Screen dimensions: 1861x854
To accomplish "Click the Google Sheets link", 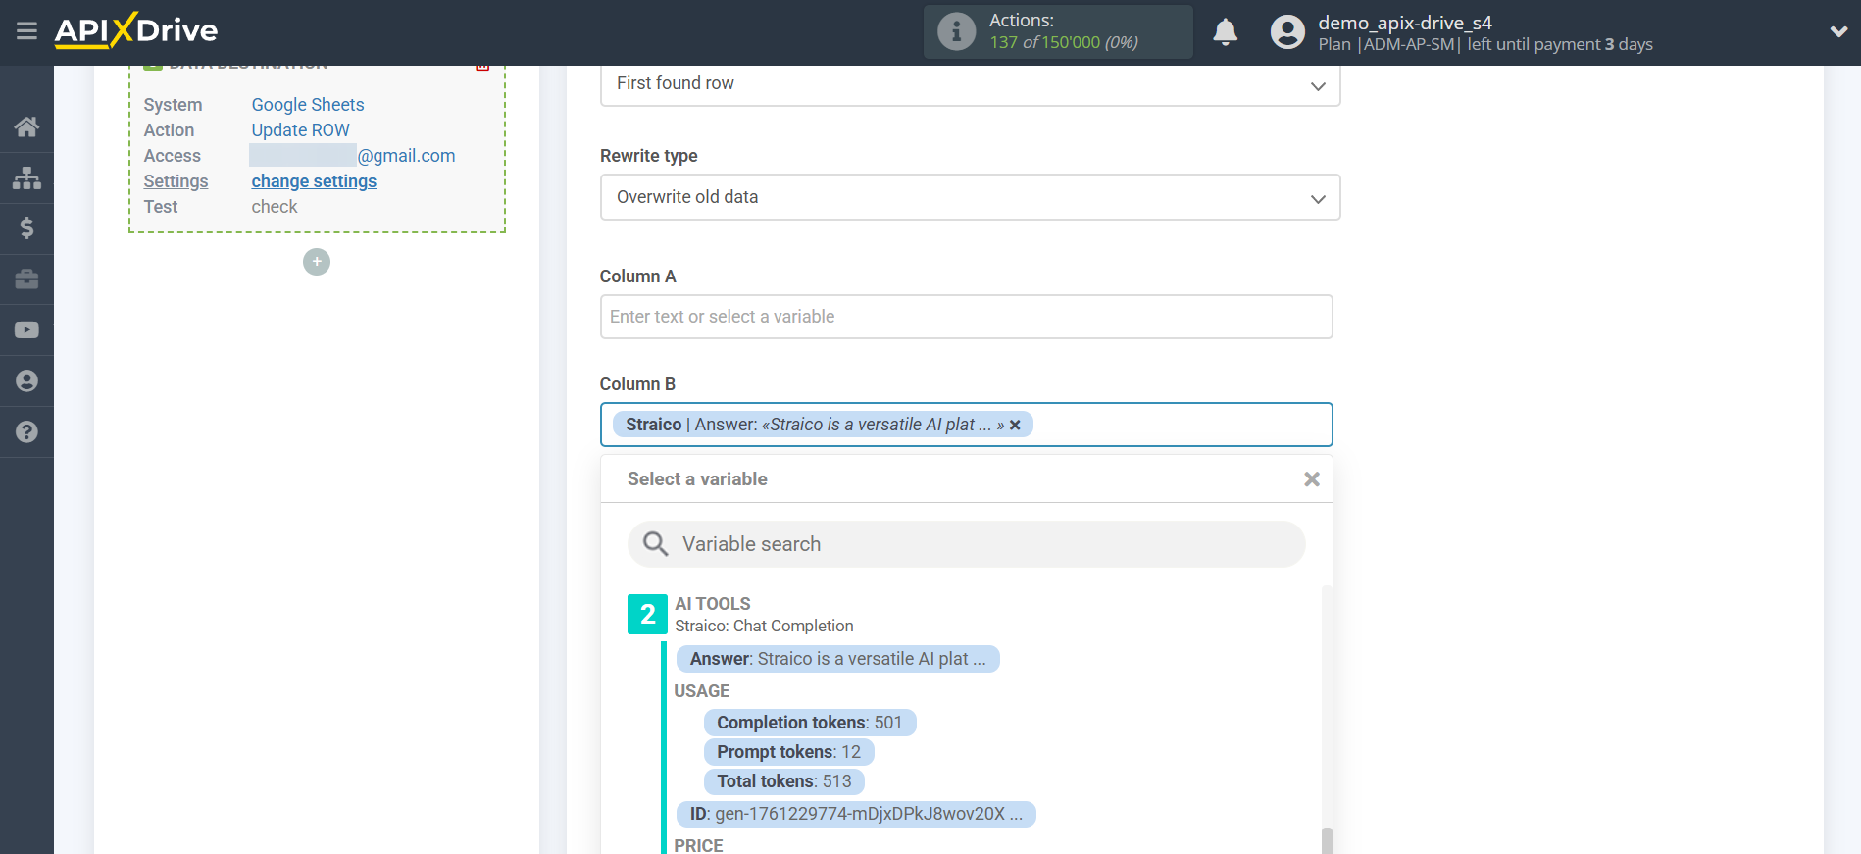I will (x=308, y=105).
